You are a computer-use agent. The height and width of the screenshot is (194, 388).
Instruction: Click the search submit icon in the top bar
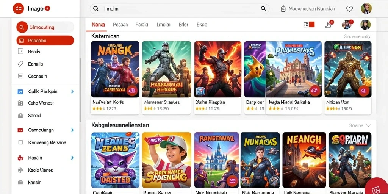[264, 9]
